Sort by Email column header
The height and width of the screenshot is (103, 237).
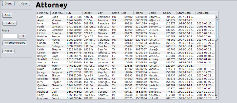click(155, 13)
